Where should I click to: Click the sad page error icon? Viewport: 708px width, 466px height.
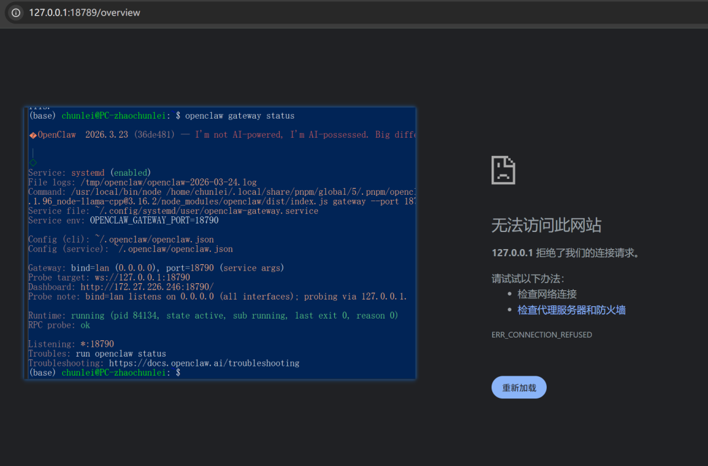(x=503, y=170)
